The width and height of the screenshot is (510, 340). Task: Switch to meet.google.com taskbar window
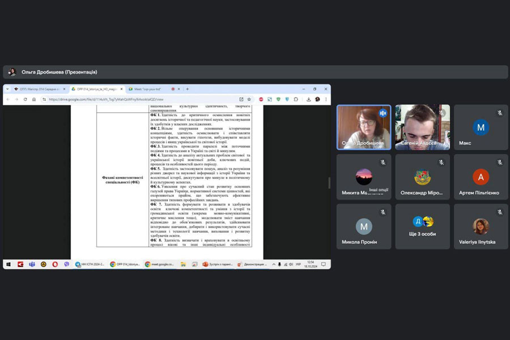tap(160, 264)
